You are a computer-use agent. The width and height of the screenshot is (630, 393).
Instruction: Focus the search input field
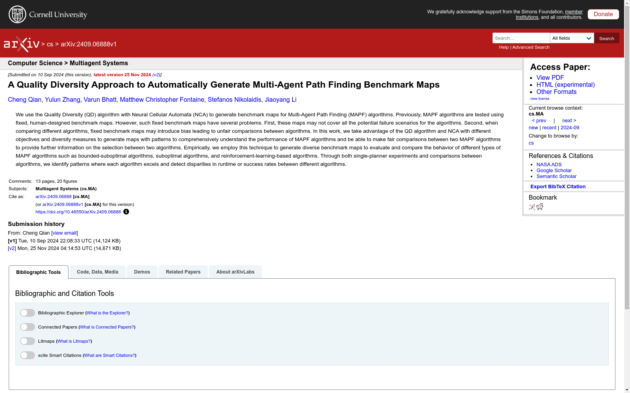(521, 38)
